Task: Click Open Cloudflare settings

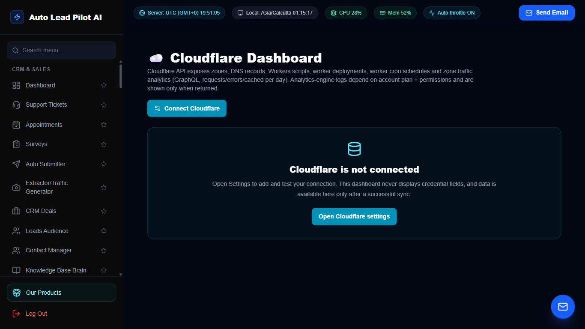Action: coord(354,216)
